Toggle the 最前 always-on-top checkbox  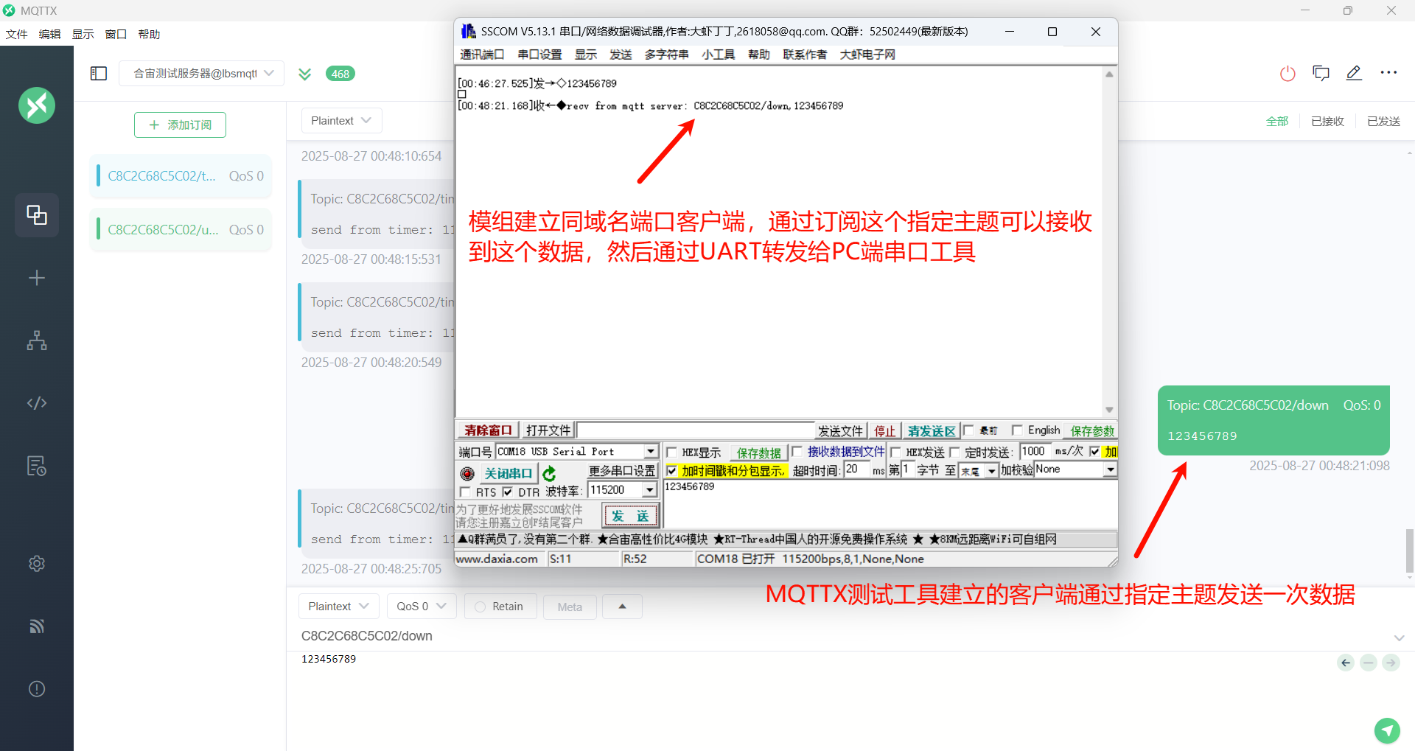(x=969, y=430)
